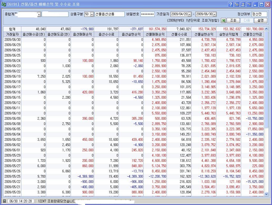The width and height of the screenshot is (272, 205).
Task: Open the 상품구분 dropdown showing 50
Action: point(92,14)
